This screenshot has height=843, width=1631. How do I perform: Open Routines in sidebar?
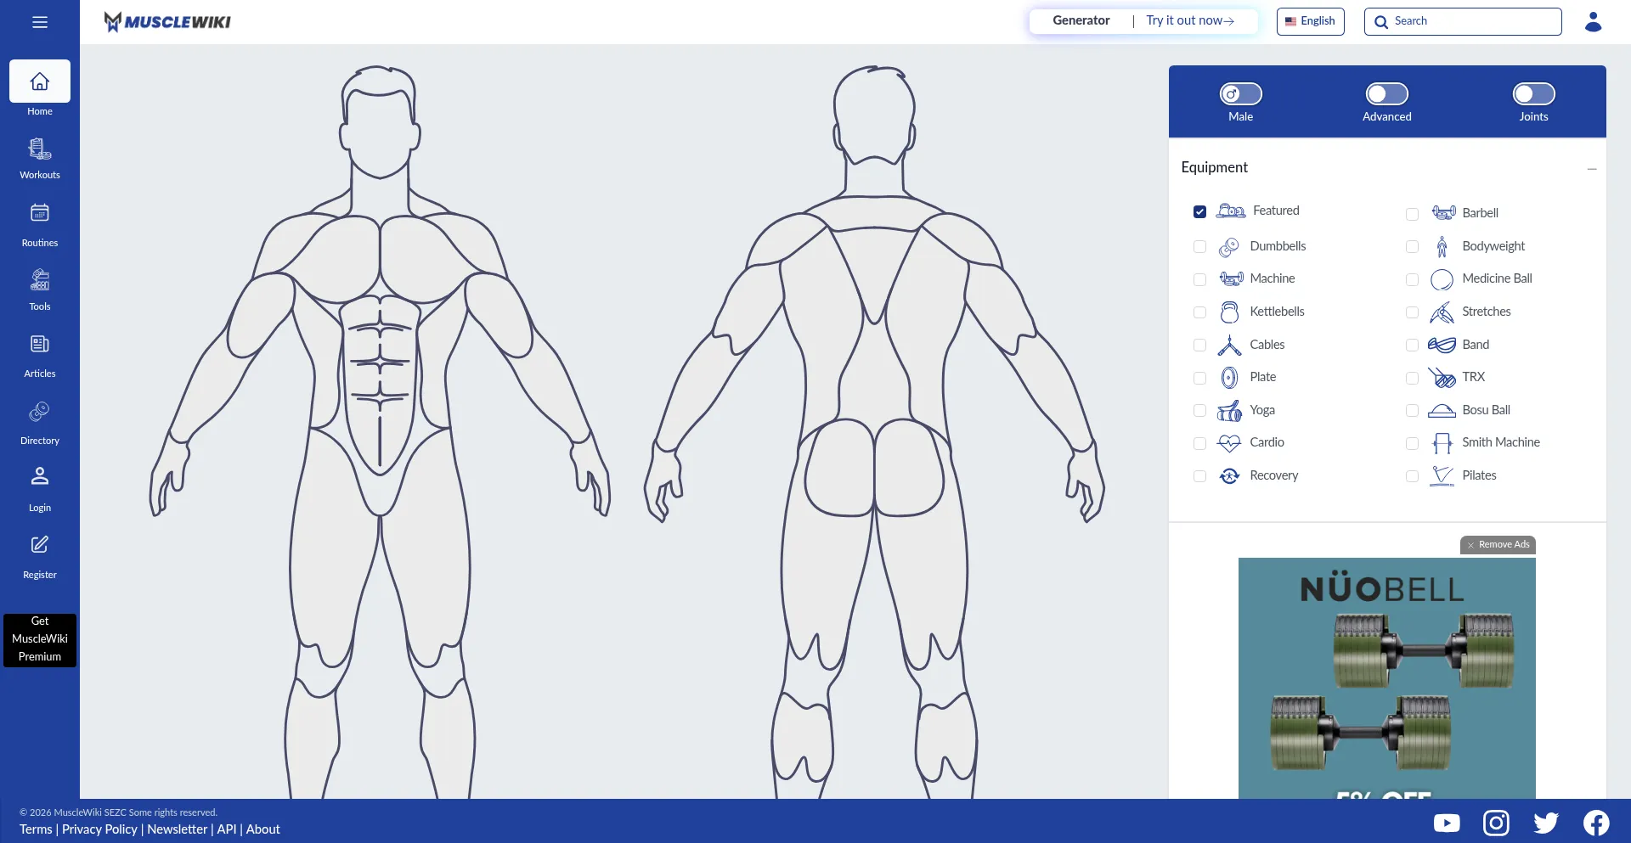click(40, 225)
